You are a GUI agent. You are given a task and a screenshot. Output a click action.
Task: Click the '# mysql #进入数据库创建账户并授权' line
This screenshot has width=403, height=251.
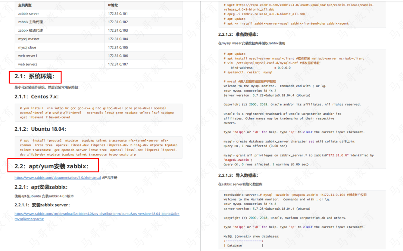[x=250, y=82]
